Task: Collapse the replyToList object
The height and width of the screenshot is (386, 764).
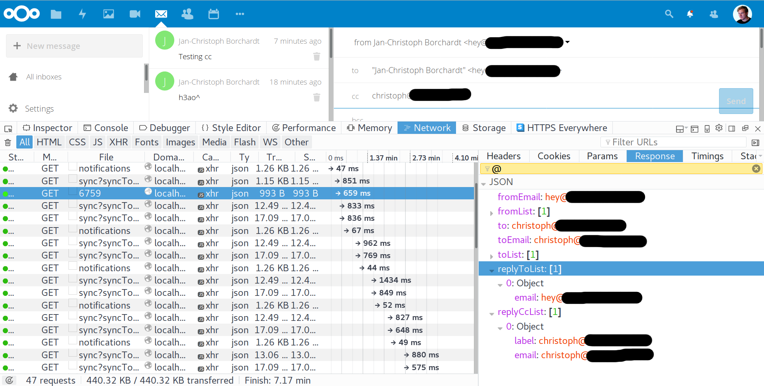Action: pos(493,270)
